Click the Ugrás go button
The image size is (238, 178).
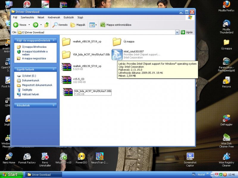(x=187, y=32)
